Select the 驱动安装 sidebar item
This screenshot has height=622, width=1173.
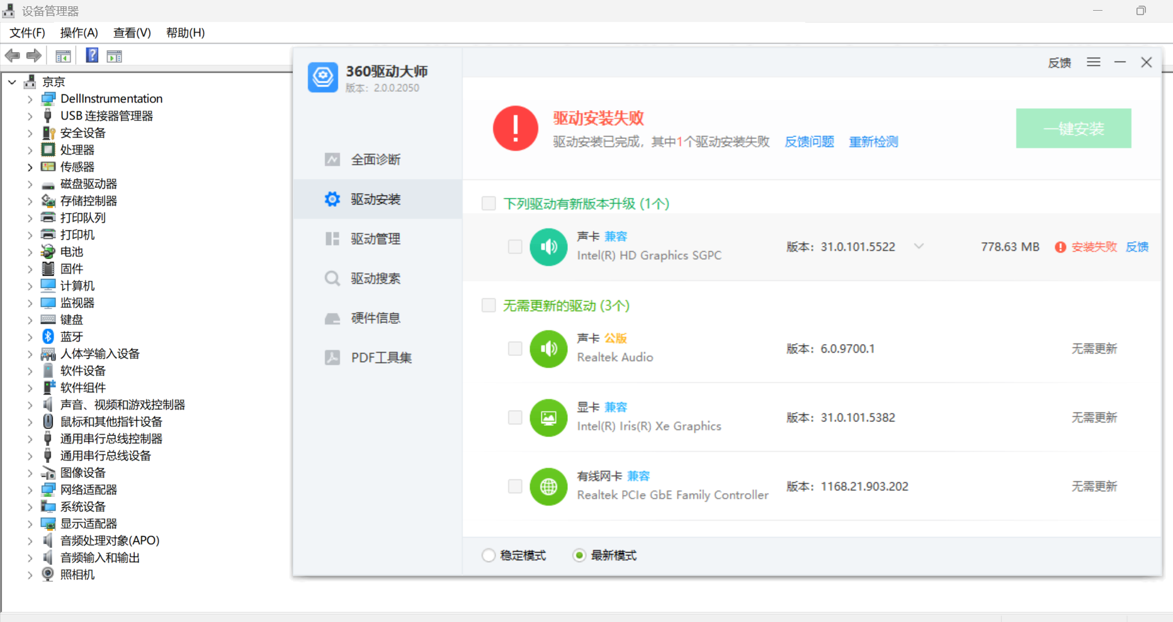point(378,199)
